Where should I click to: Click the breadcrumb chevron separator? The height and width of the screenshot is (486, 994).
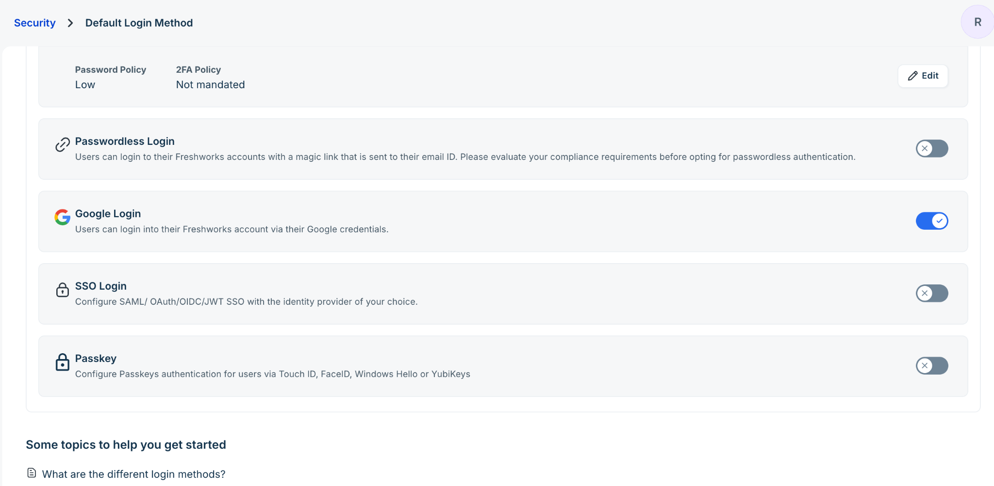(70, 23)
